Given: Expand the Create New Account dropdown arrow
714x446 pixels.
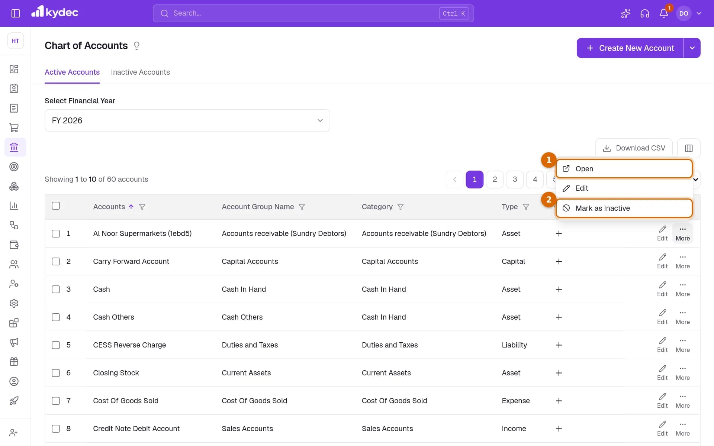Looking at the screenshot, I should click(x=692, y=48).
